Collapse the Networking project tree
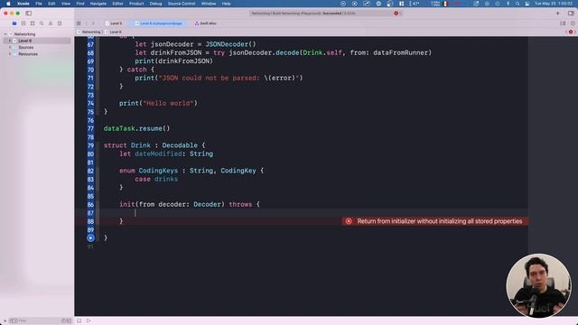The height and width of the screenshot is (325, 578). (x=5, y=34)
